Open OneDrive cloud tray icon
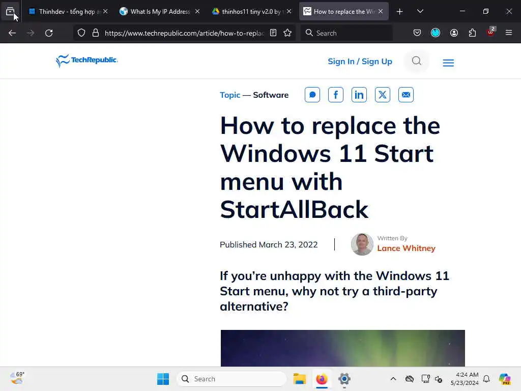Screen dimensions: 521x391 [410, 379]
